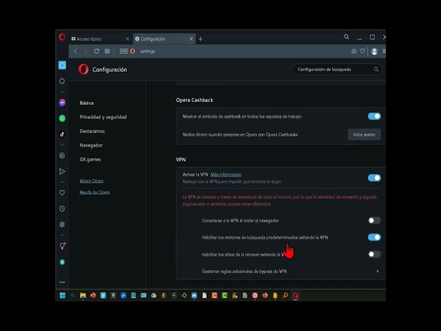Open History clock icon in sidebar
Image resolution: width=441 pixels, height=331 pixels.
point(62,208)
